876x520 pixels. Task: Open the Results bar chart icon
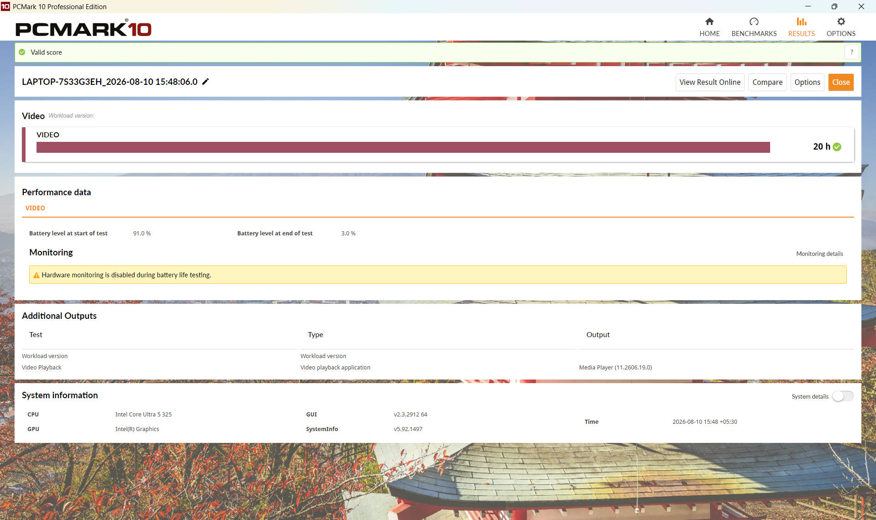[801, 21]
